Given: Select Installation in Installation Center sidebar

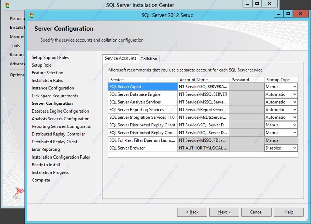Looking at the screenshot, I should [x=17, y=28].
